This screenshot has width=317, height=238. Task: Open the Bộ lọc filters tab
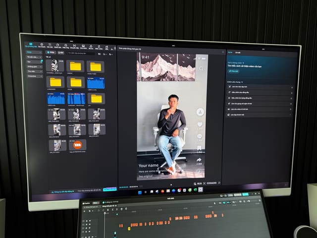pos(91,47)
